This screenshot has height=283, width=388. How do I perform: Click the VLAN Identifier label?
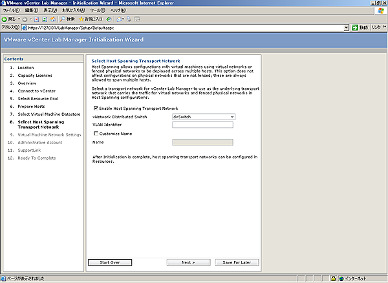(107, 125)
